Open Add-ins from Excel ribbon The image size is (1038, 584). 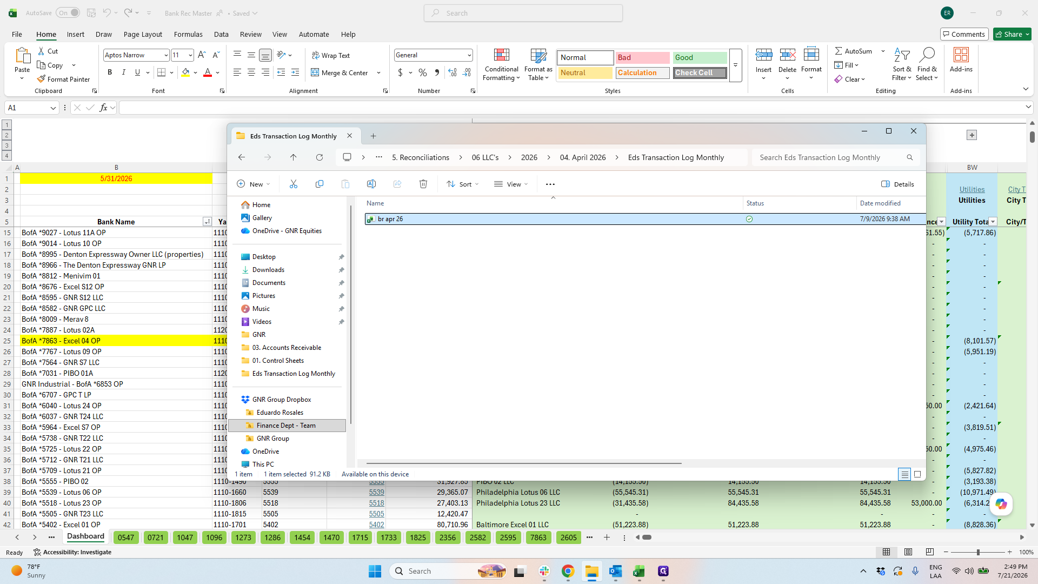[x=961, y=59]
